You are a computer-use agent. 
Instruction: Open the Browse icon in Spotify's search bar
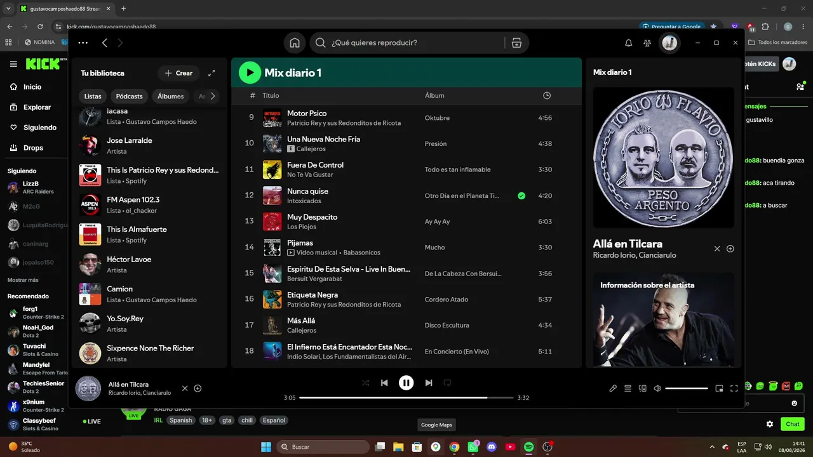coord(516,43)
